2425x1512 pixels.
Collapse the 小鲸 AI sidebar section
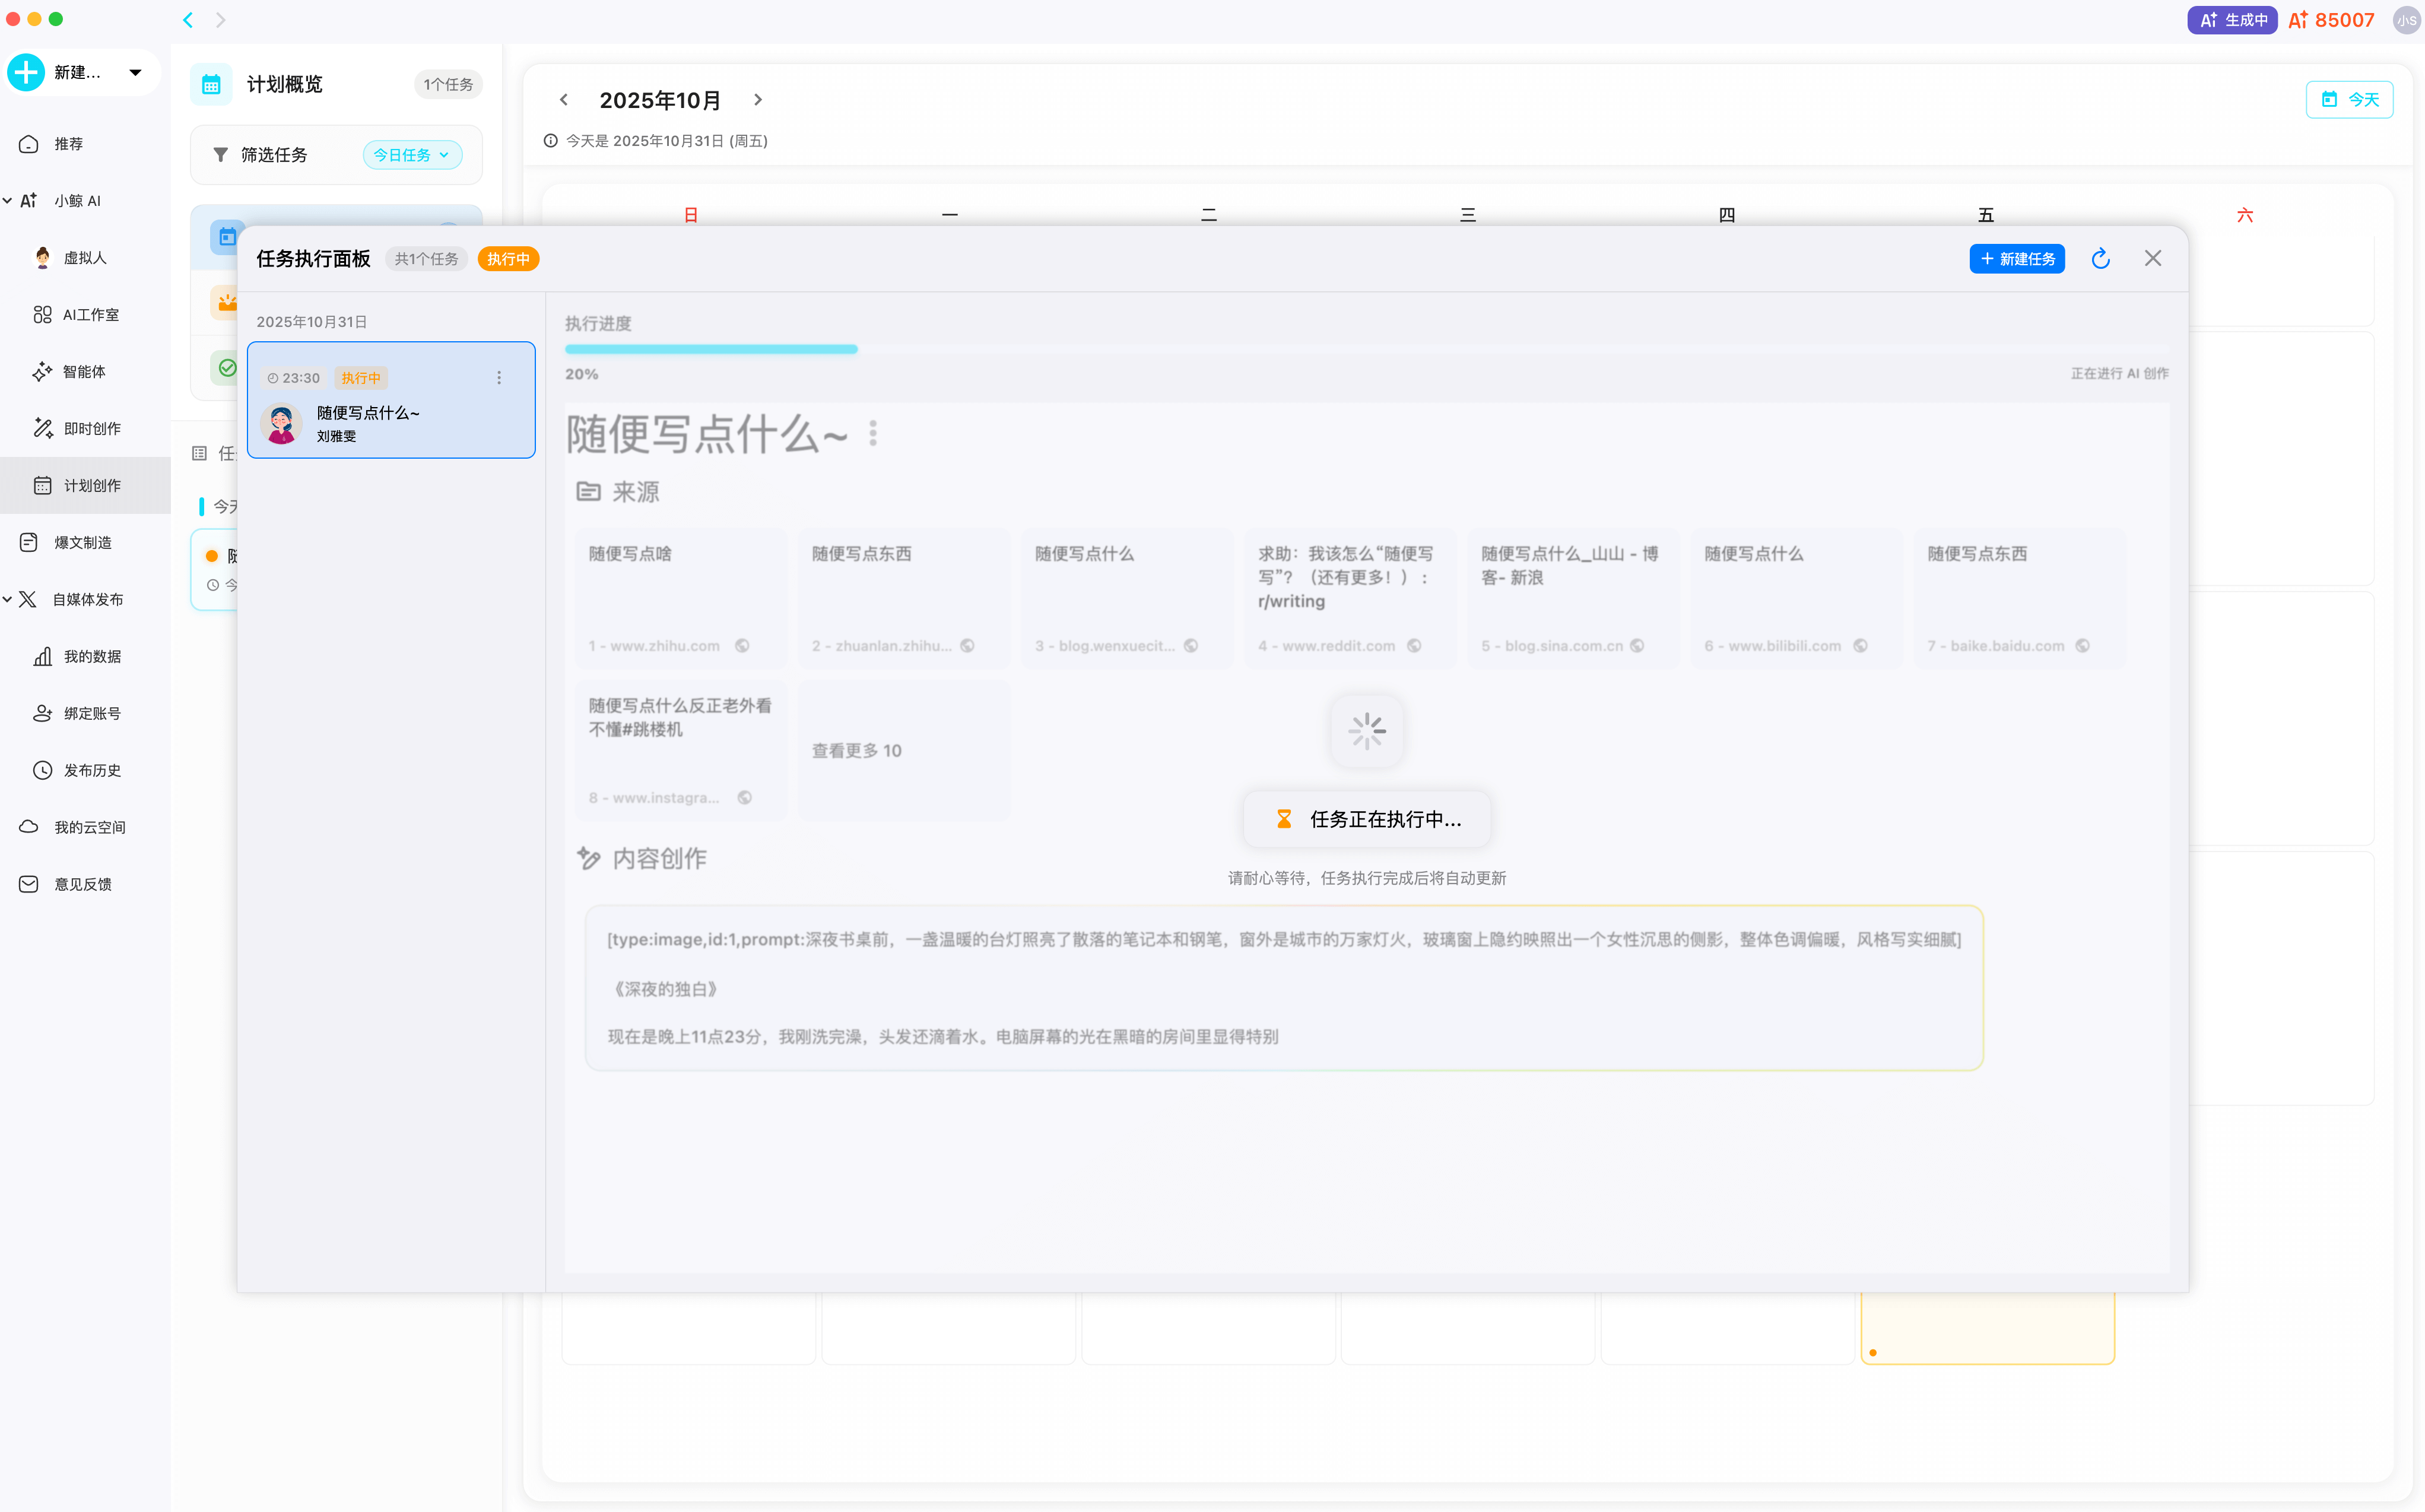tap(8, 201)
